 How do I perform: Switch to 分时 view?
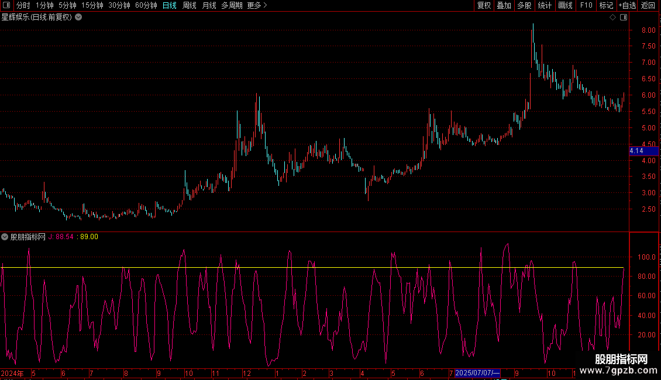click(x=23, y=5)
